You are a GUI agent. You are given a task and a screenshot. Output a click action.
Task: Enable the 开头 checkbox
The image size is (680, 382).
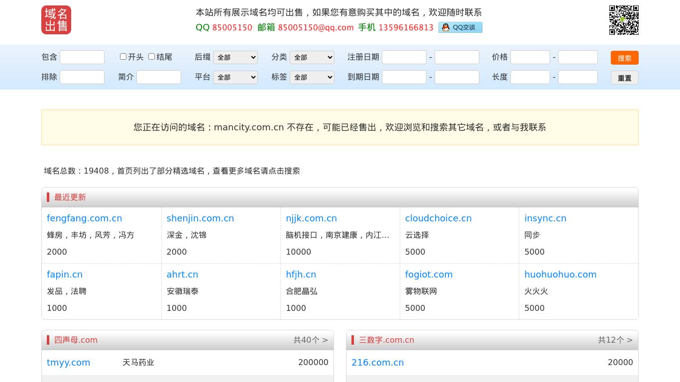click(x=123, y=57)
